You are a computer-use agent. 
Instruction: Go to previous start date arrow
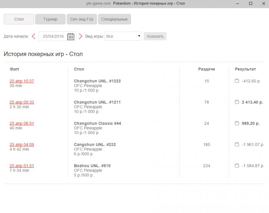(33, 36)
